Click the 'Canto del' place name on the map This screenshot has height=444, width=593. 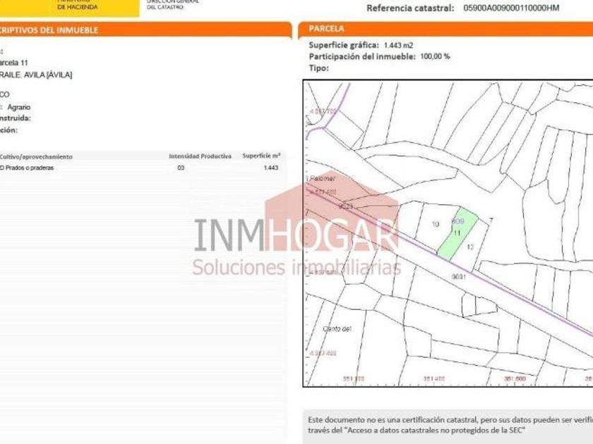tap(337, 329)
